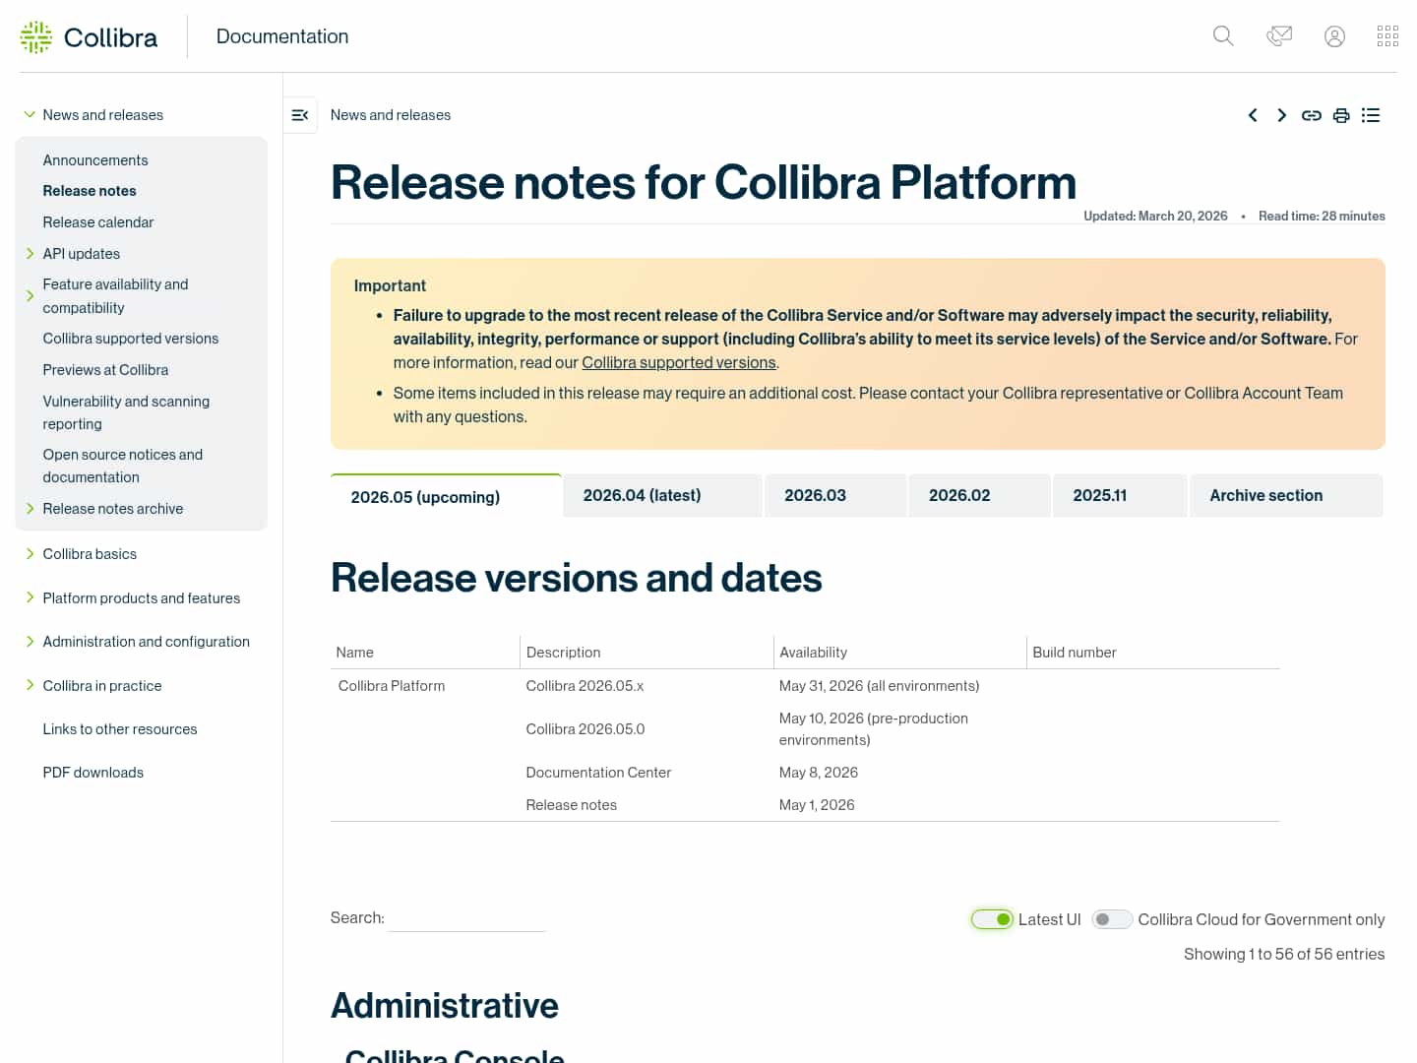Switch to the 2026.03 tab
Image resolution: width=1417 pixels, height=1063 pixels.
[x=835, y=495]
